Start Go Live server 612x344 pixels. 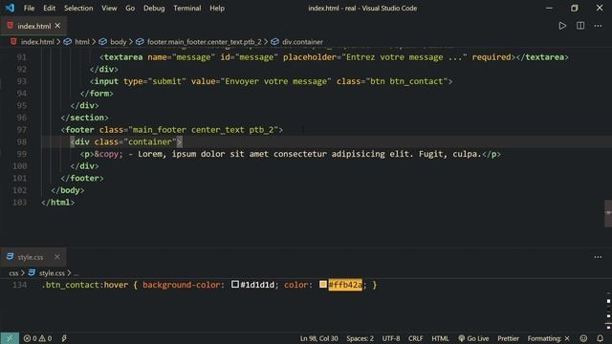pos(473,338)
